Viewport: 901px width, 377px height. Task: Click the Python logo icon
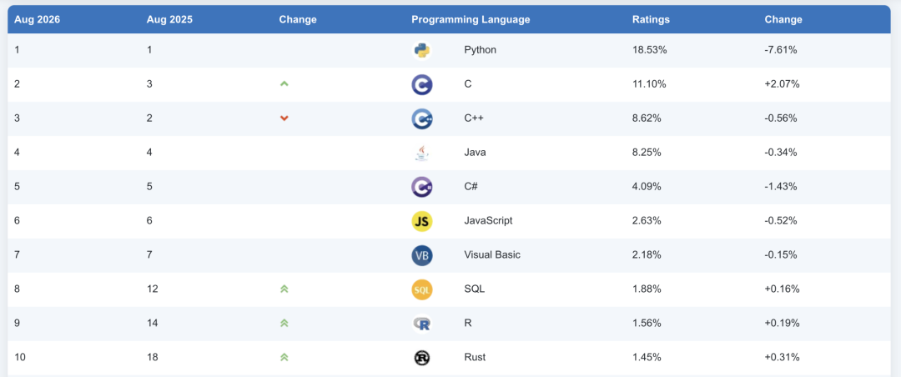tap(422, 51)
